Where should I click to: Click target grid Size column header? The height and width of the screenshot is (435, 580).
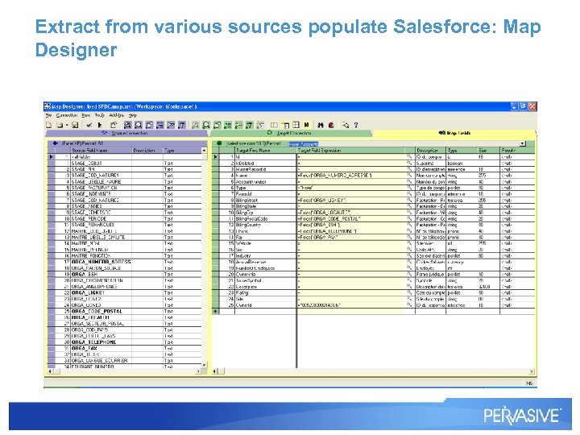488,151
